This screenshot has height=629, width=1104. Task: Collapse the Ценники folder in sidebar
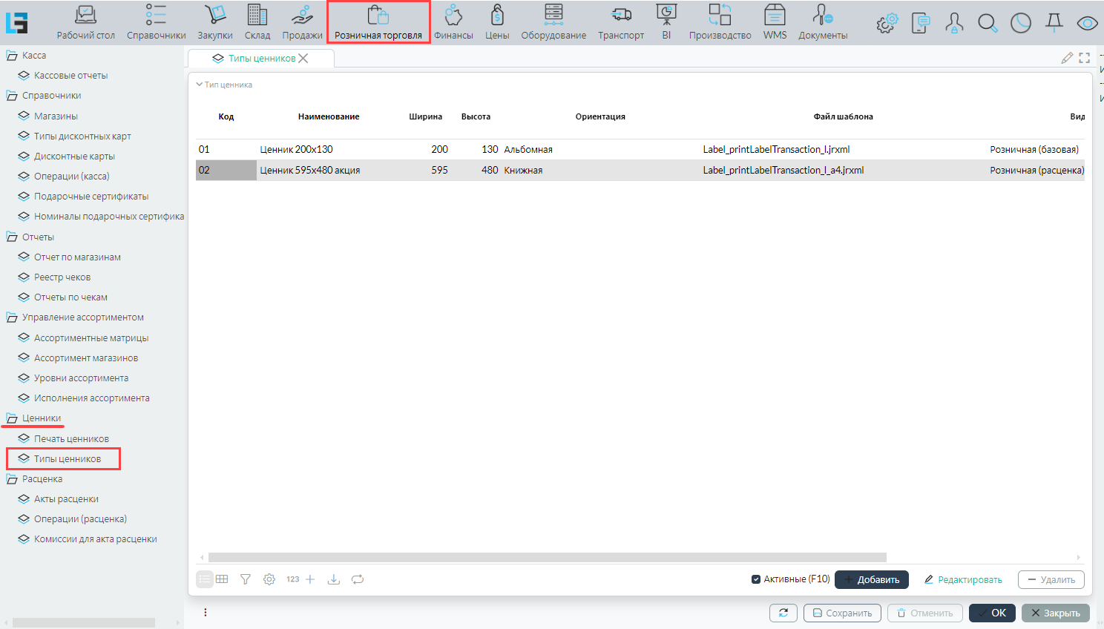pyautogui.click(x=12, y=418)
